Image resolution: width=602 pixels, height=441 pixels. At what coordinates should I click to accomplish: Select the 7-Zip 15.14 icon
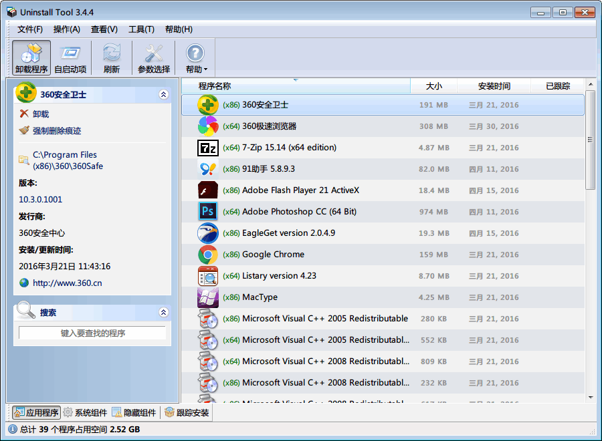pos(208,148)
